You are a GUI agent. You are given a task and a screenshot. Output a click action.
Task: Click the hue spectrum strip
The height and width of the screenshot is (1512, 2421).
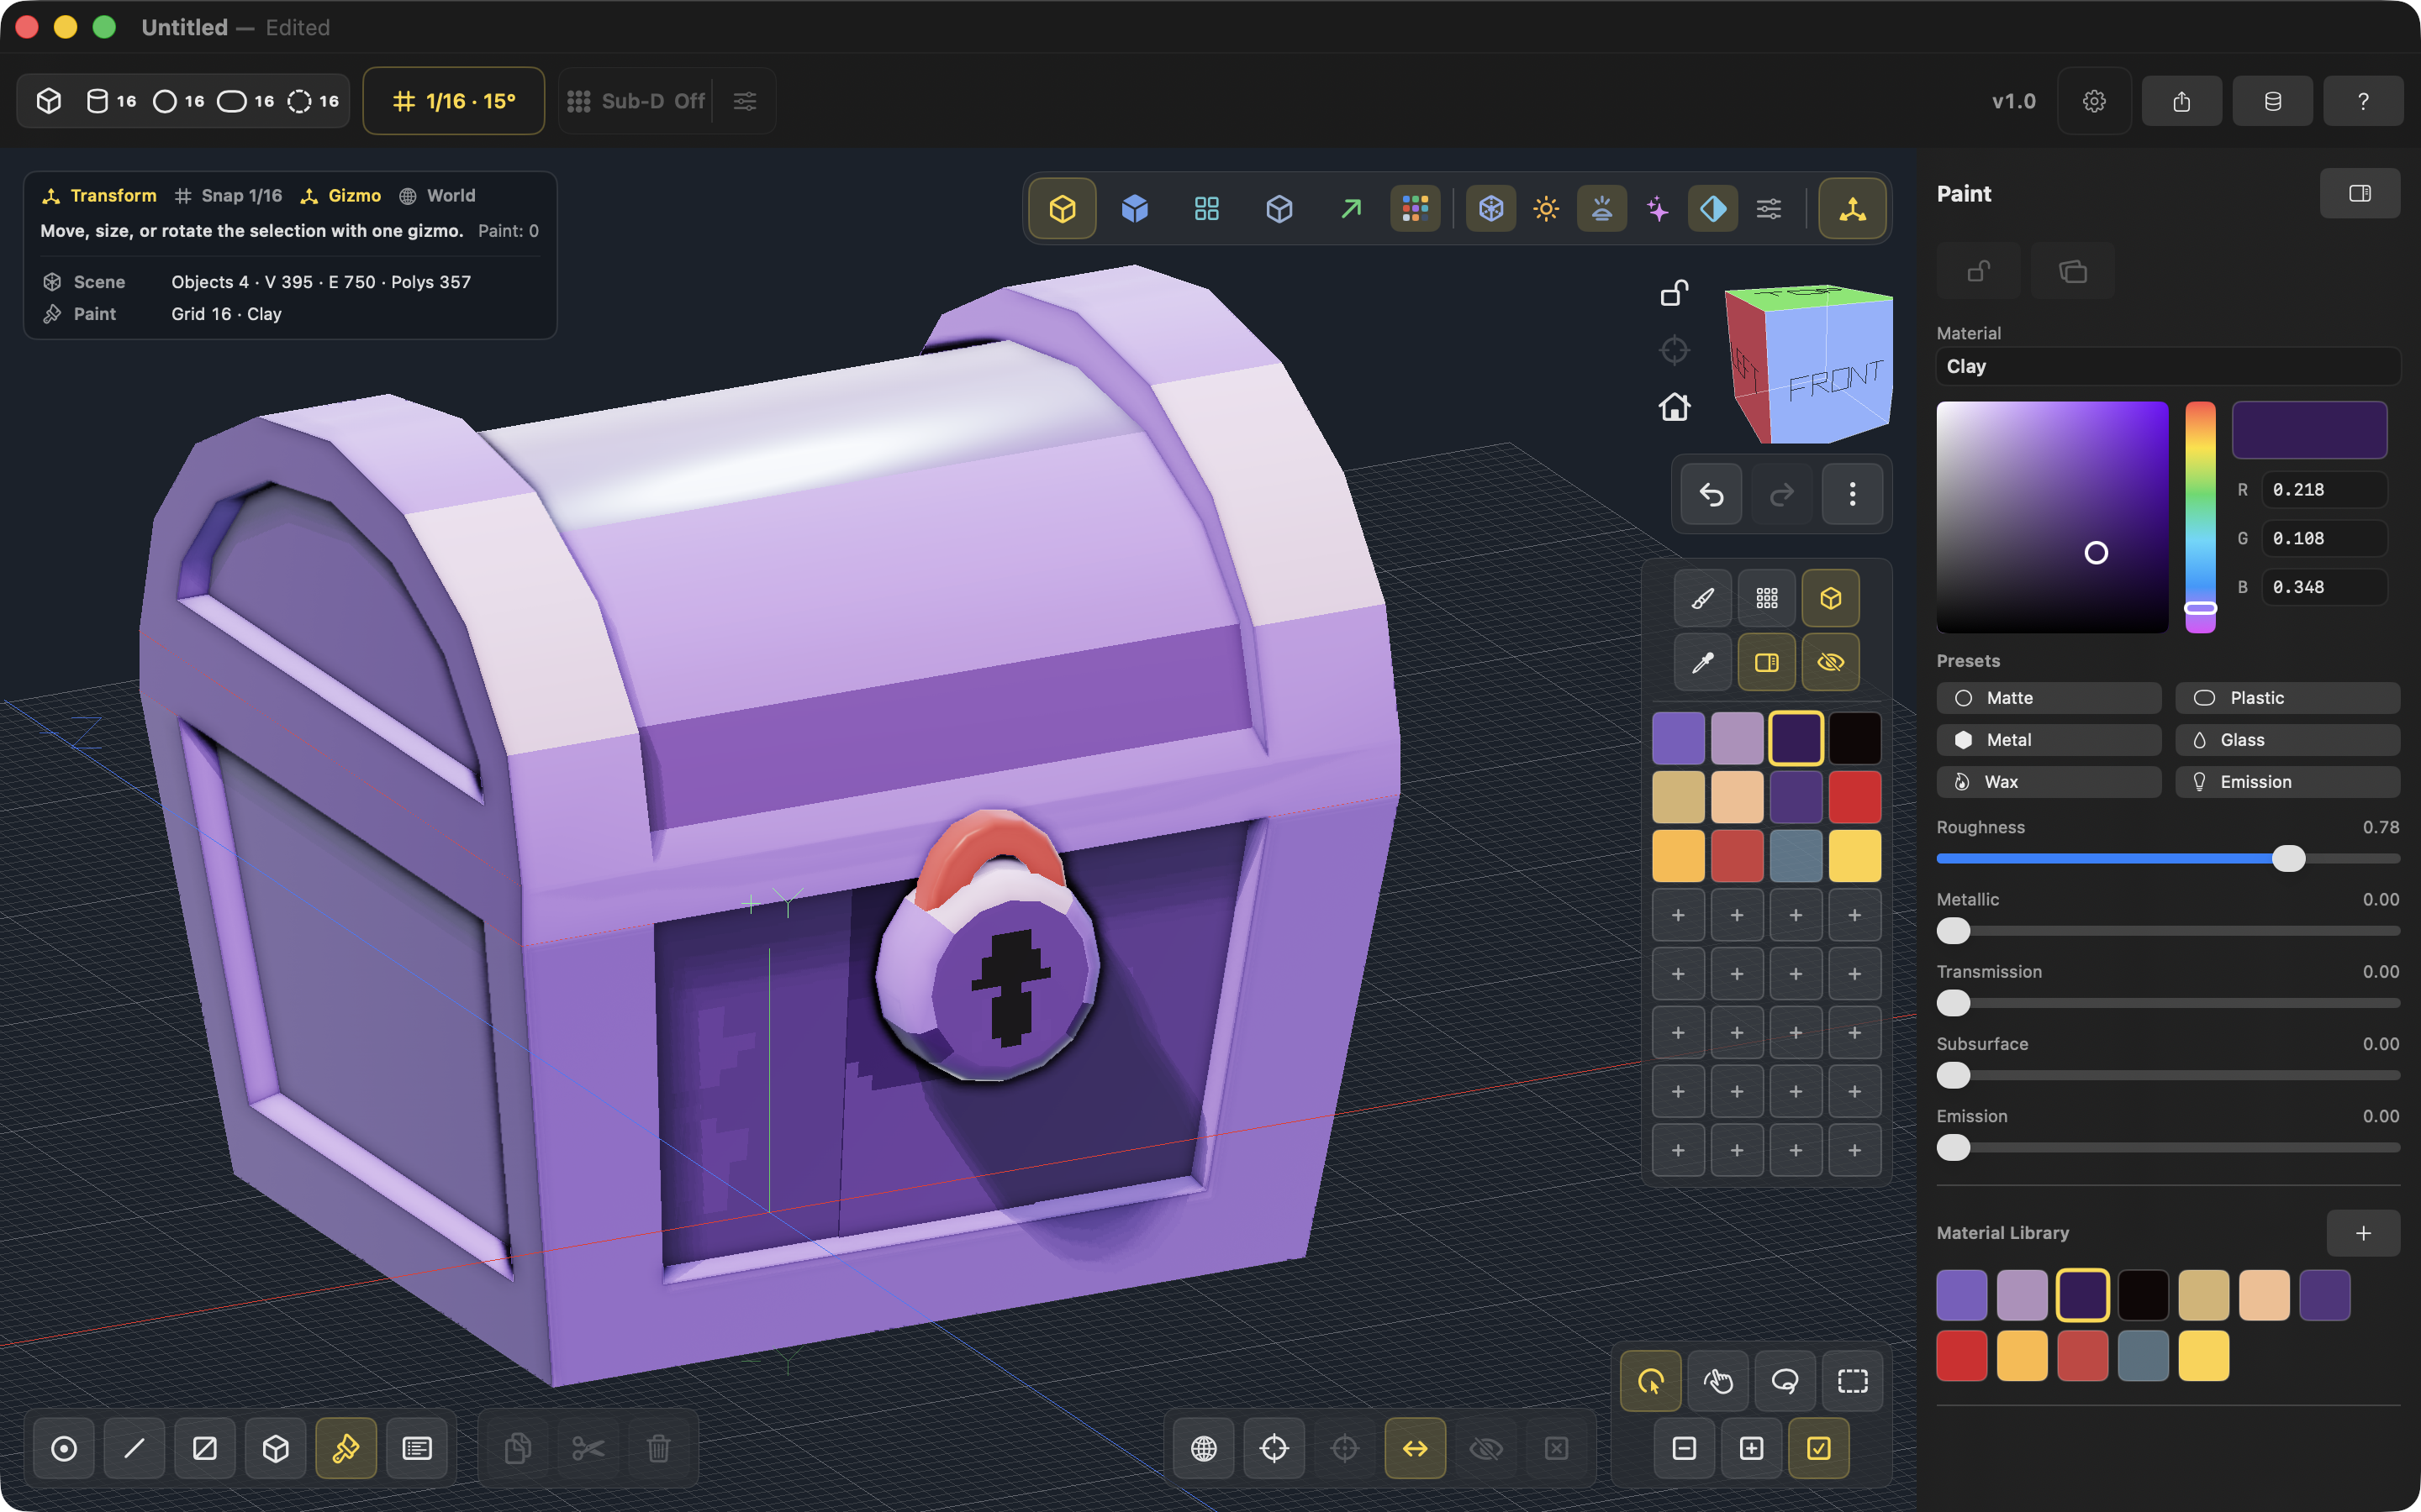tap(2200, 517)
